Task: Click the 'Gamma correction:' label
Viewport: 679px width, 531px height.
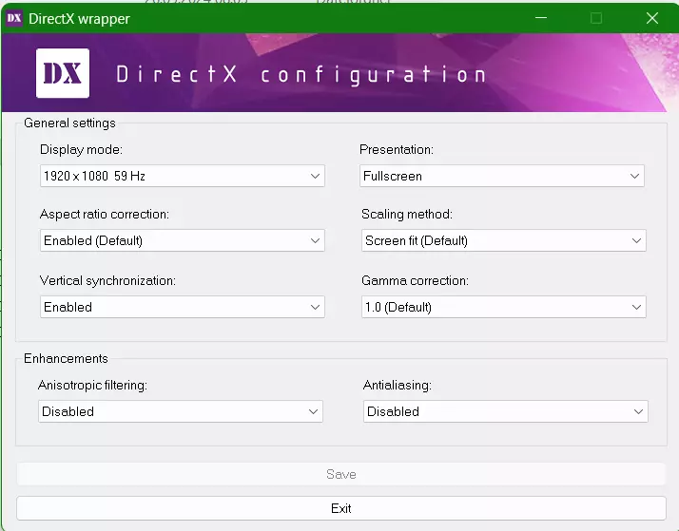Action: tap(415, 280)
